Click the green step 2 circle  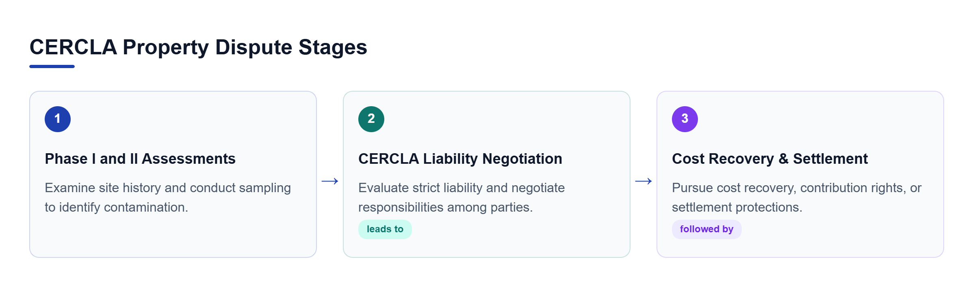click(371, 119)
